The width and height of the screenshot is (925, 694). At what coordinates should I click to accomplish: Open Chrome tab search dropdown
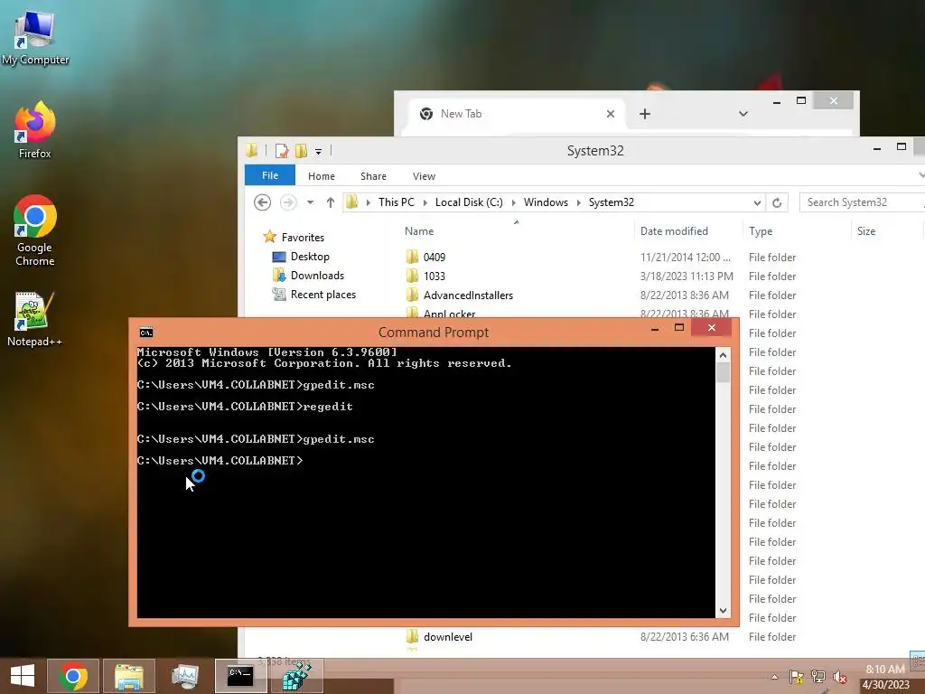coord(743,113)
